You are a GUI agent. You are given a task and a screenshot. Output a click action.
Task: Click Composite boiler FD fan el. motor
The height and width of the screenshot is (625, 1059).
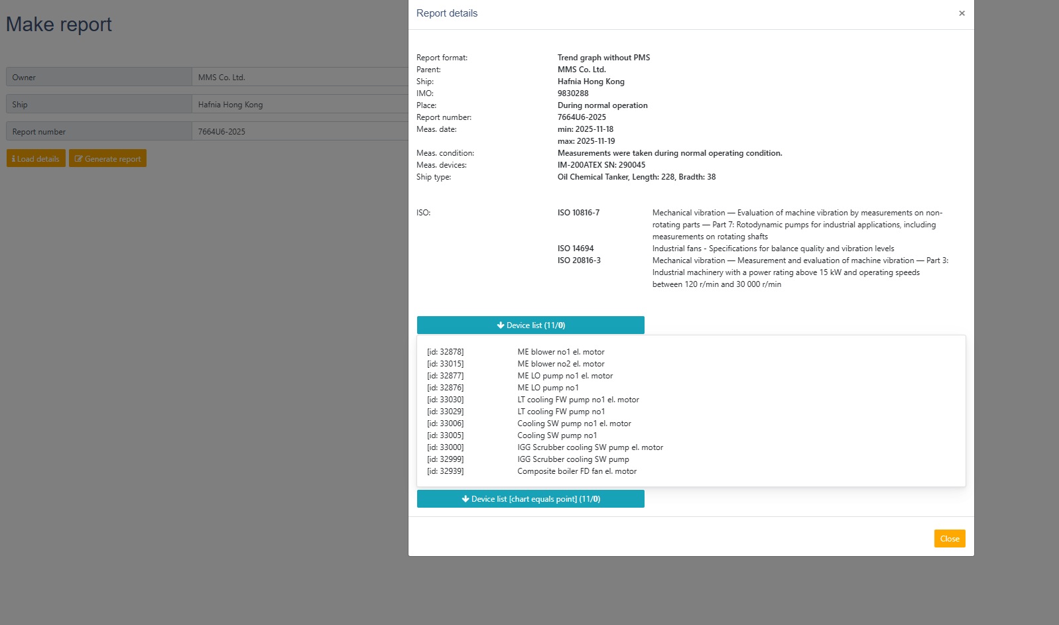[x=576, y=471]
